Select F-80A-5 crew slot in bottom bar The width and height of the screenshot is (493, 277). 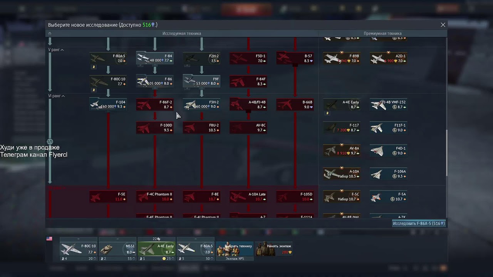195,249
